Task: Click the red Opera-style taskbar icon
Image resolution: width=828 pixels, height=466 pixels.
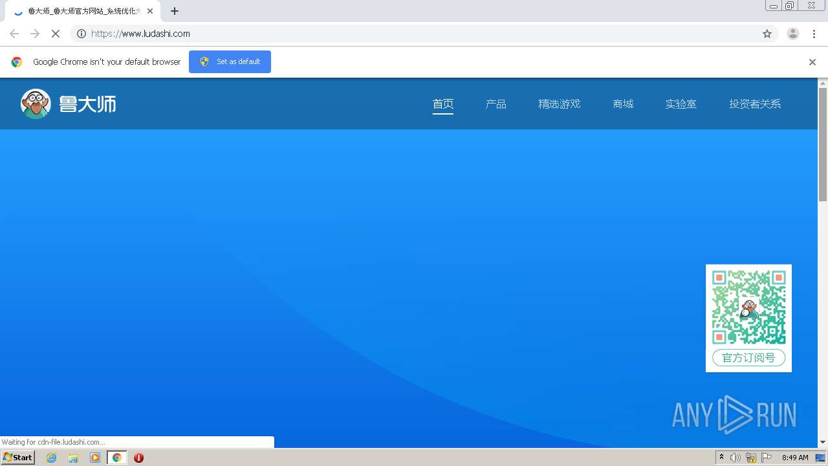Action: click(x=138, y=458)
